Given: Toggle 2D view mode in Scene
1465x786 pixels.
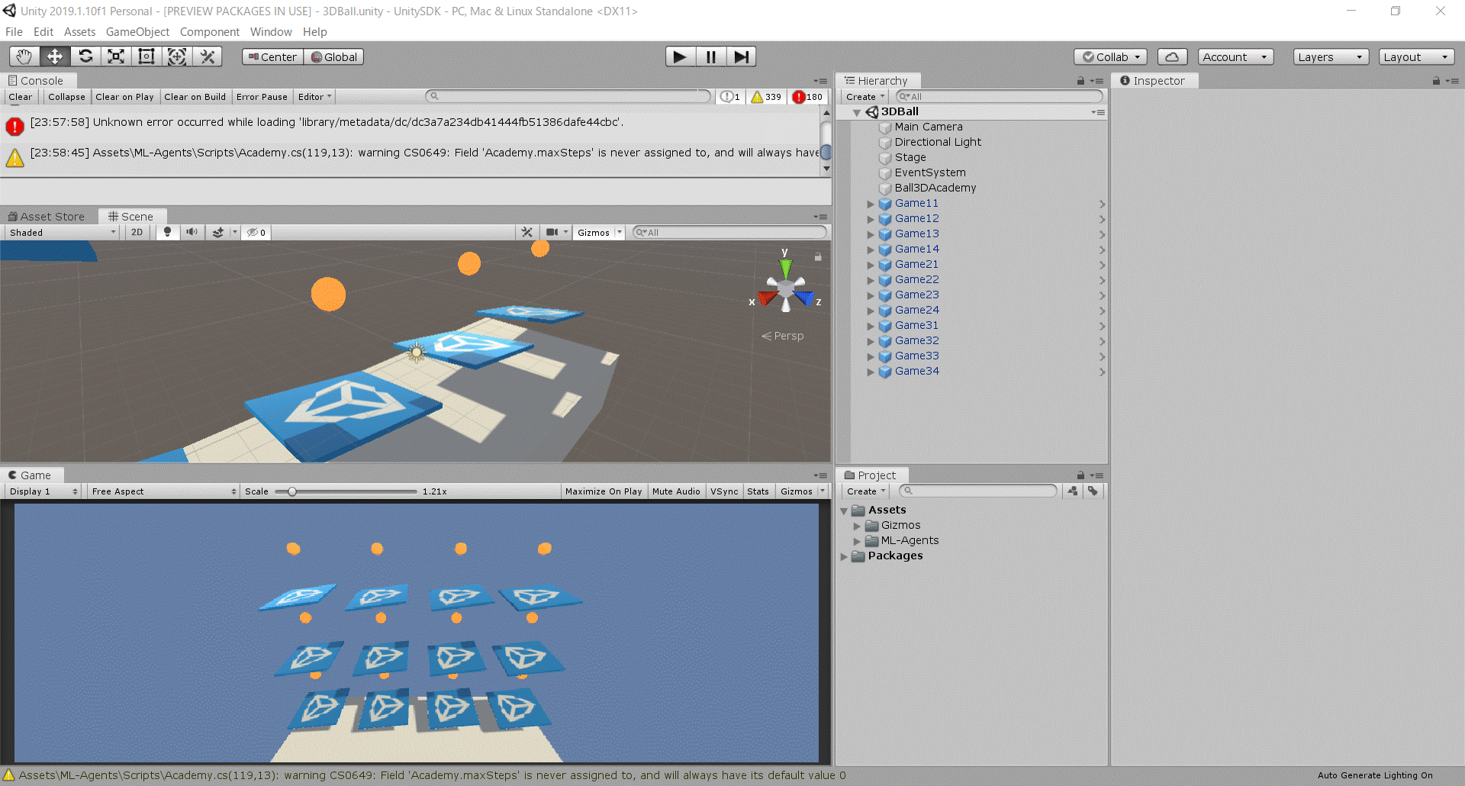Looking at the screenshot, I should [x=137, y=233].
